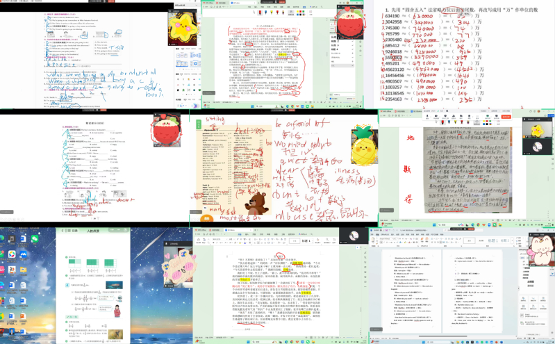This screenshot has width=555, height=344.
Task: Open the 目录 contents in the textbook app
Action: tap(72, 230)
